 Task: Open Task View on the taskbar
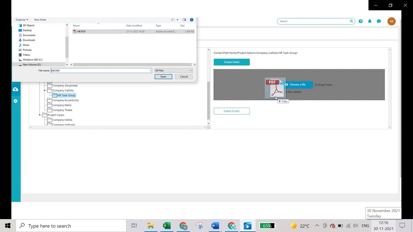[x=134, y=226]
